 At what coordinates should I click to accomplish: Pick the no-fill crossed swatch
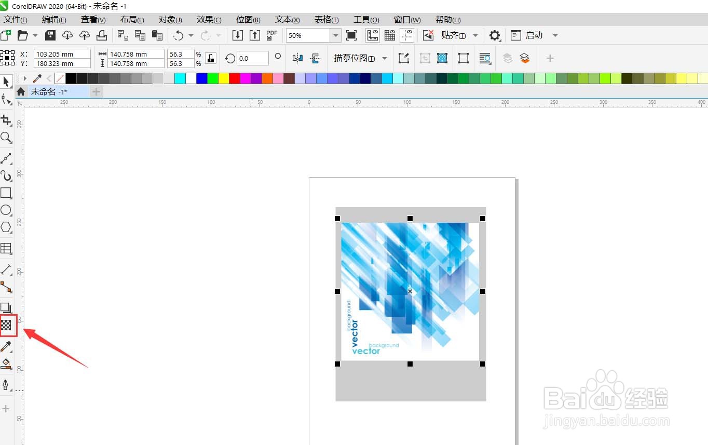point(60,78)
